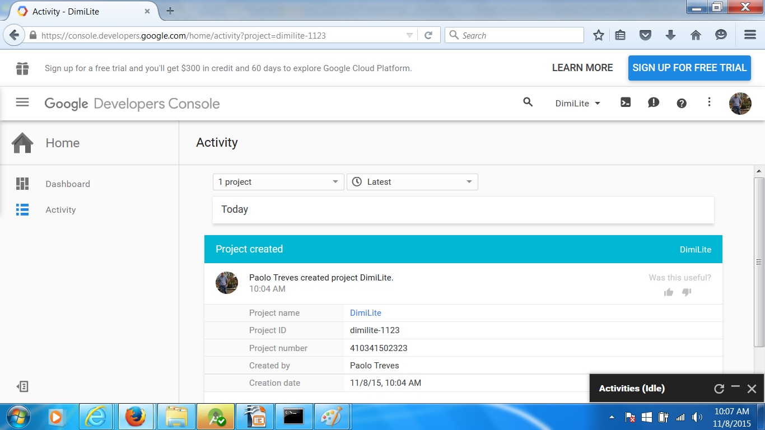This screenshot has height=430, width=765.
Task: Click the Firefox back arrow button
Action: [15, 35]
